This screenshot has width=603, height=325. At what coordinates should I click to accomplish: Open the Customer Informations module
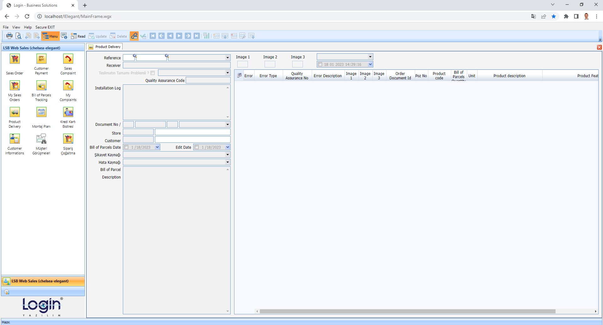14,138
